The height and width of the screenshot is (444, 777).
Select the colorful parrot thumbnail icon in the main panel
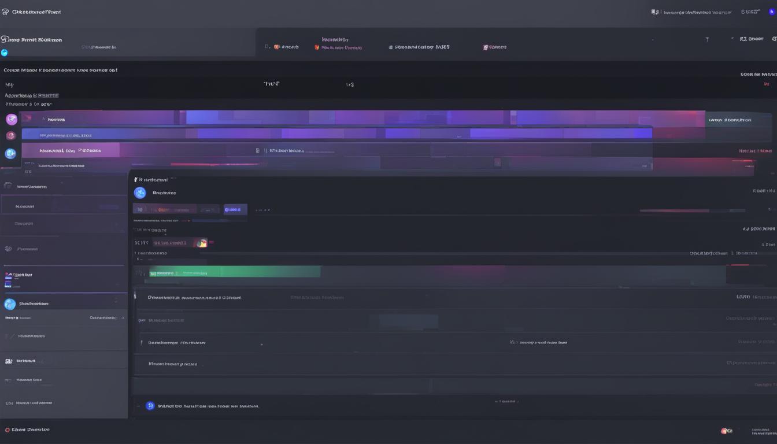coord(201,243)
